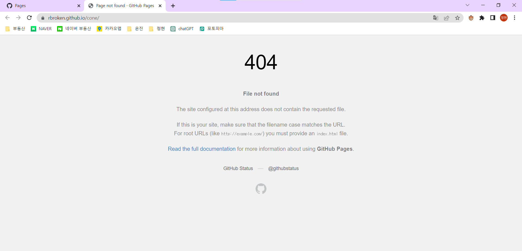The image size is (522, 251).
Task: Click the File not found heading
Action: coord(261,94)
